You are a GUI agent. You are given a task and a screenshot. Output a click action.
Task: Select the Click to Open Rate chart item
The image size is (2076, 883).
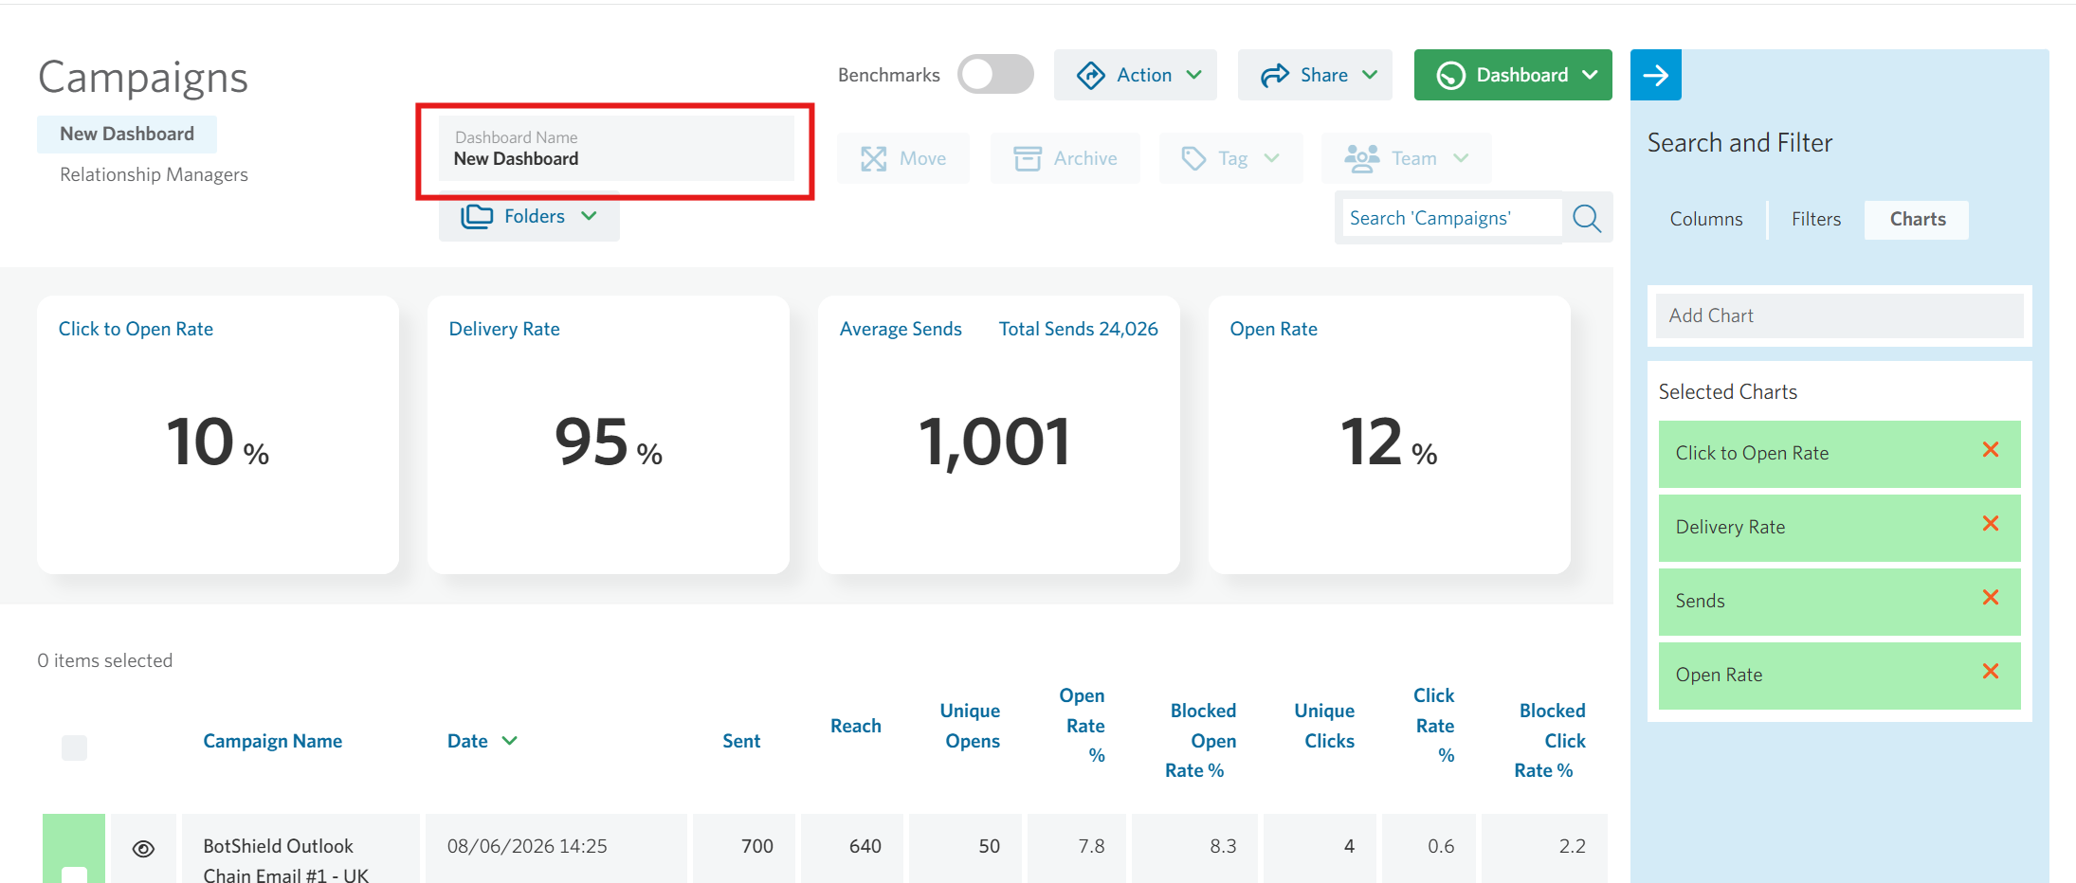point(1839,454)
